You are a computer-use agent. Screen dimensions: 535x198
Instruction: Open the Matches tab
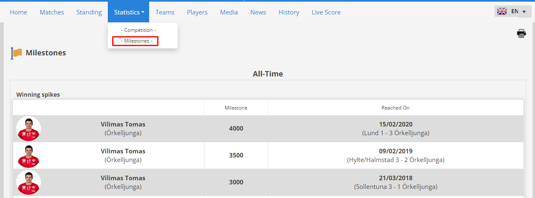(52, 12)
